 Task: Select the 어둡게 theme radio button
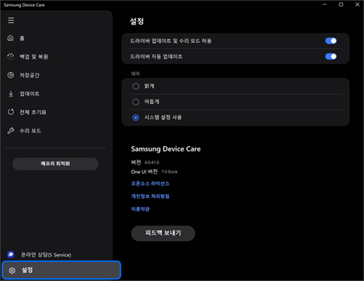coord(135,102)
